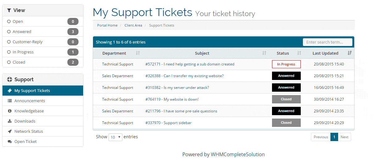Open the entries-per-page dropdown
The width and height of the screenshot is (374, 163).
pos(115,137)
